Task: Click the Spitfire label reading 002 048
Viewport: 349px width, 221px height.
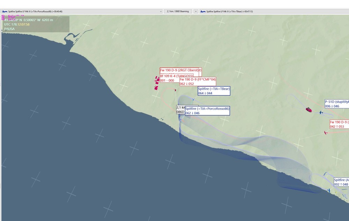Action: pos(341,182)
